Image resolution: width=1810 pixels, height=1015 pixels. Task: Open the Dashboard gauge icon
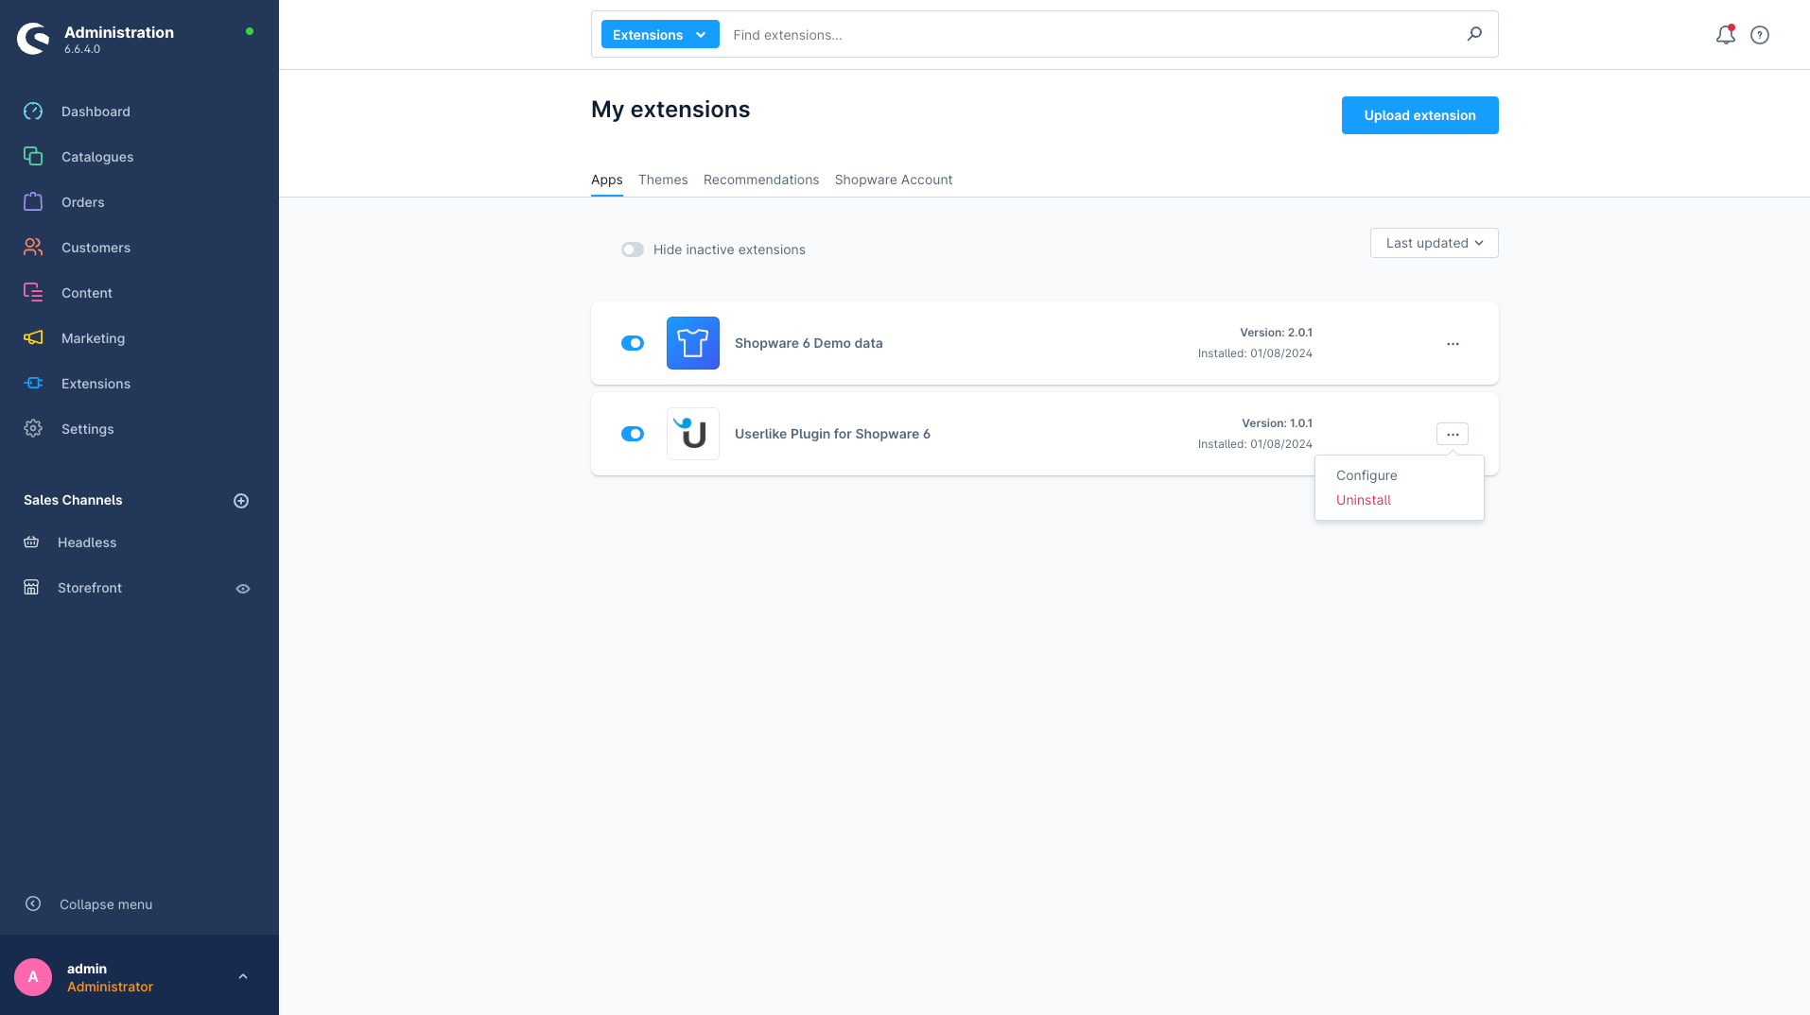[33, 112]
